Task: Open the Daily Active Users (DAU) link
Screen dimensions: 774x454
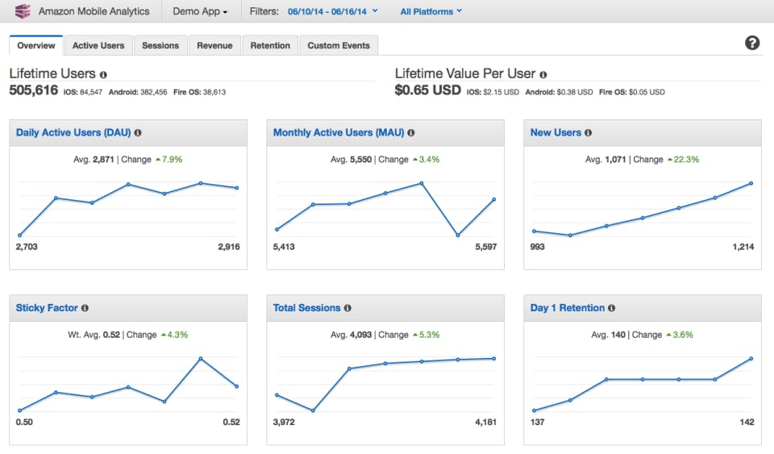Action: pos(73,133)
